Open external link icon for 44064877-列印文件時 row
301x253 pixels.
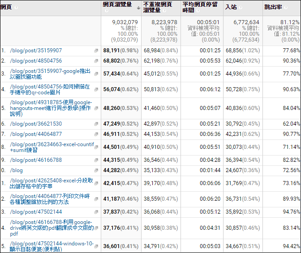click(96, 199)
